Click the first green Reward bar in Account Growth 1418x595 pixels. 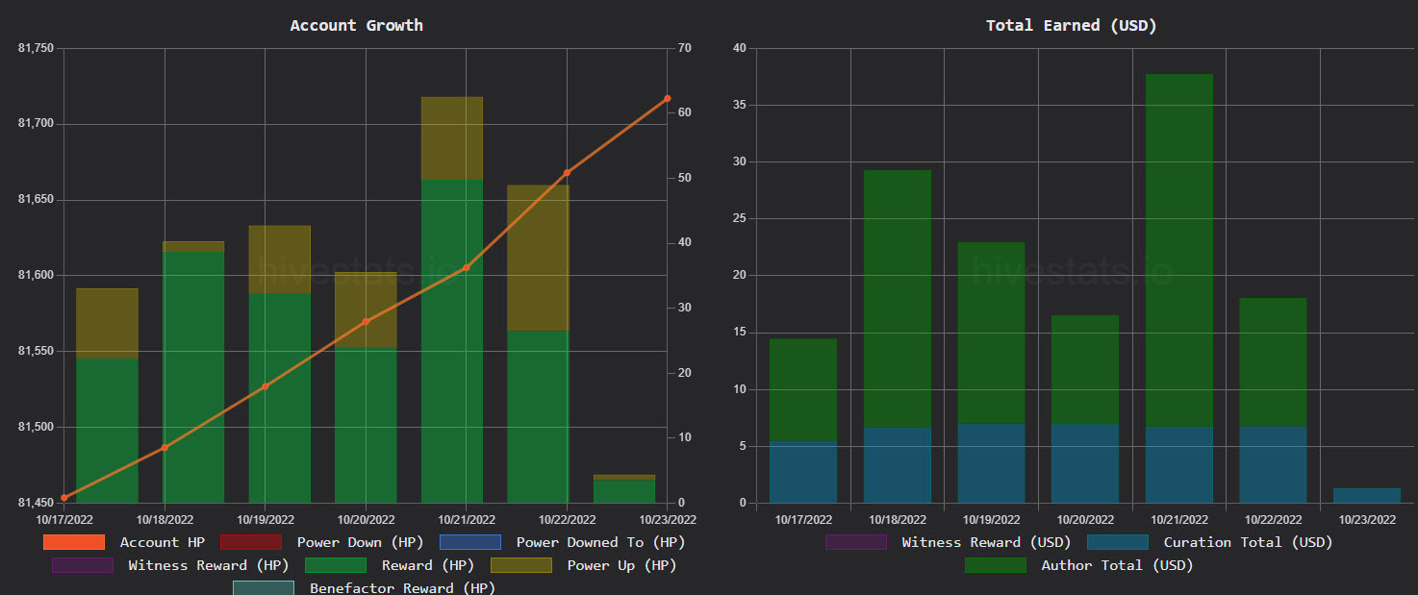108,431
